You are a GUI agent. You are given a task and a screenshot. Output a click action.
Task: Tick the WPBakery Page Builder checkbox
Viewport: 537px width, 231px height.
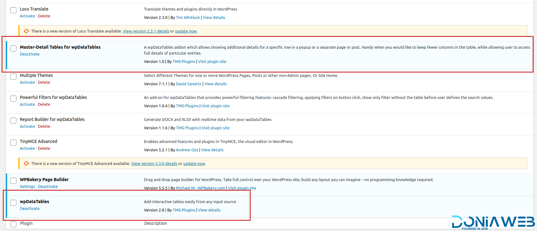(13, 181)
